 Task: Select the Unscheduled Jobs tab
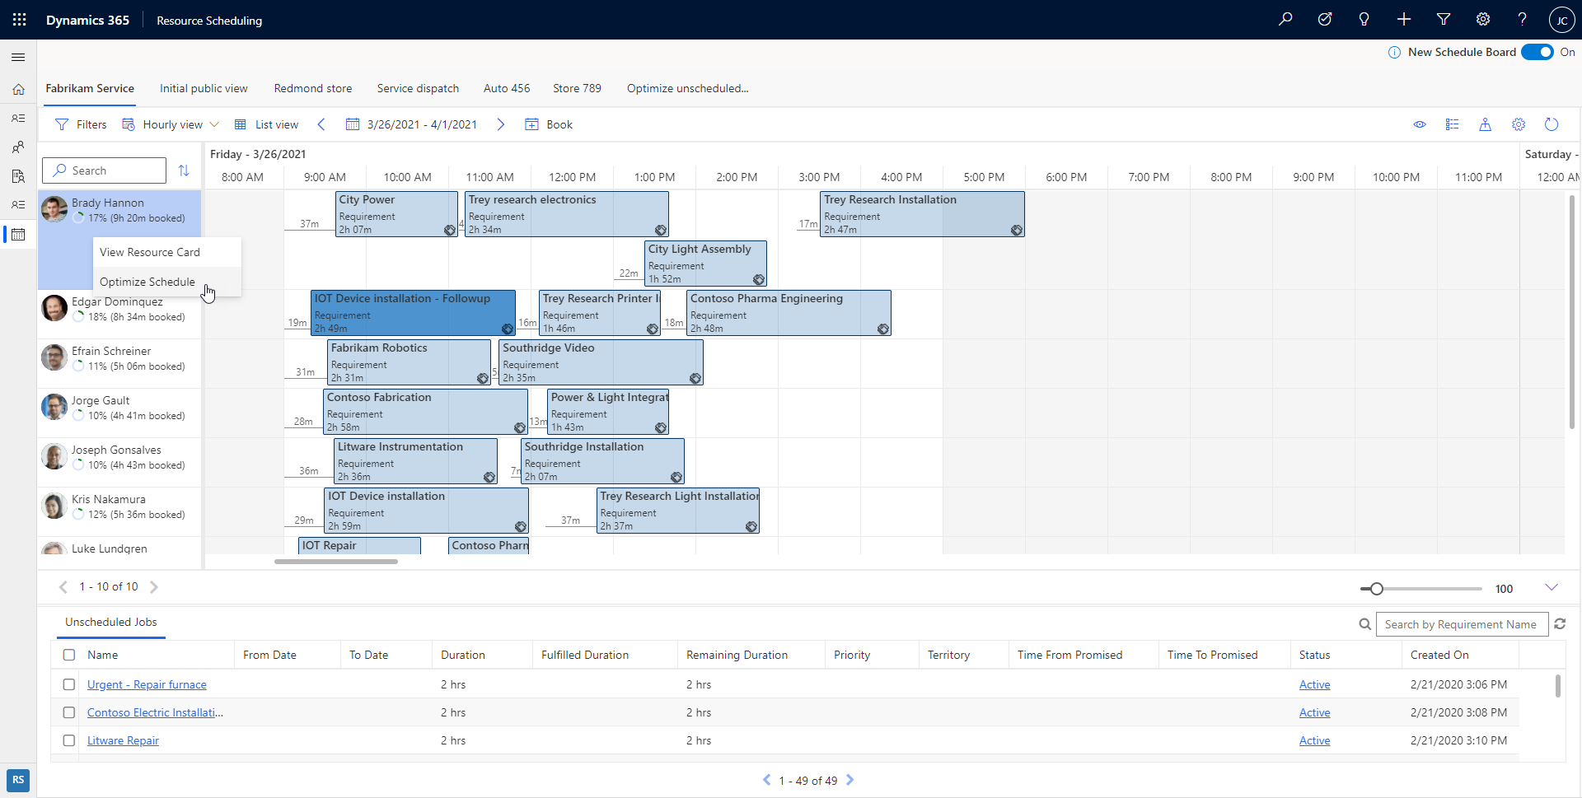point(111,622)
